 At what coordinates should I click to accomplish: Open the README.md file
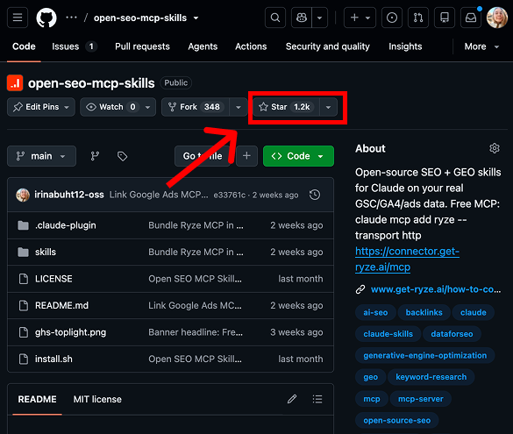point(61,305)
